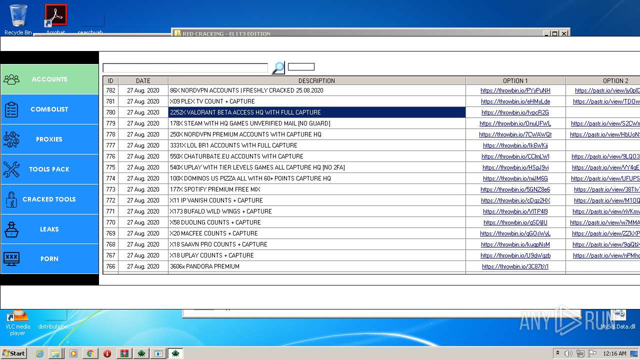The height and width of the screenshot is (360, 640).
Task: Select '177X SPOTIFY PREMIUM FREE MIX' row
Action: pos(317,189)
